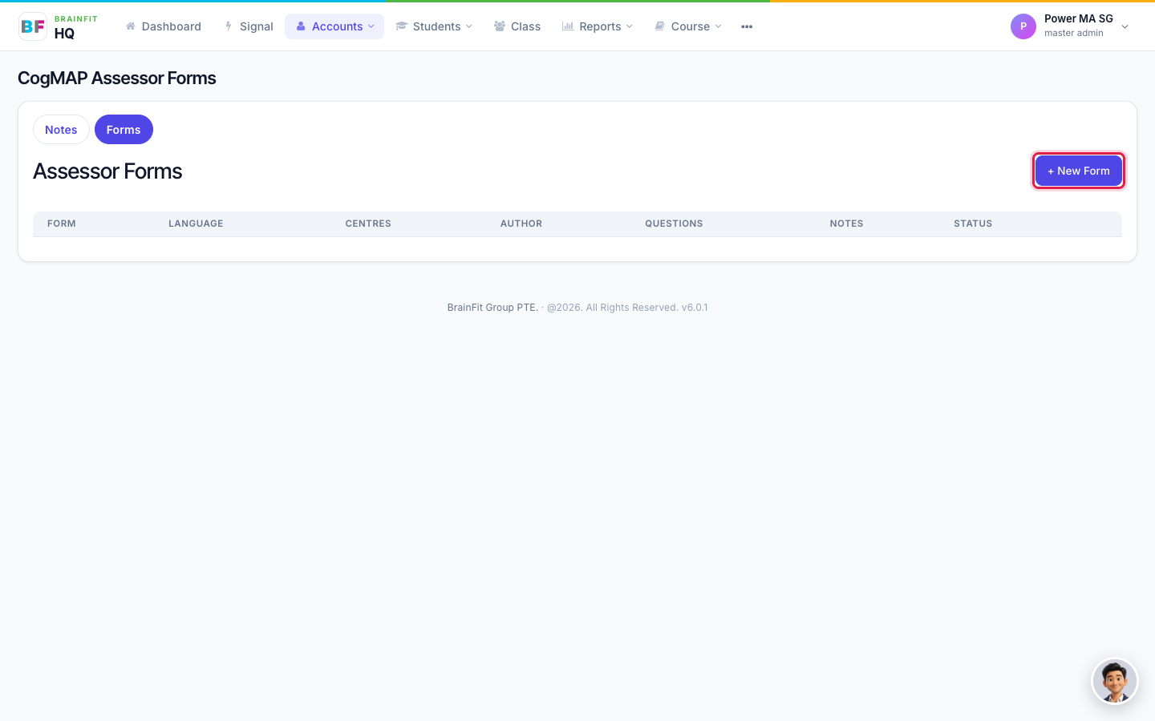Click the Class group icon
Viewport: 1155px width, 721px height.
click(x=500, y=26)
